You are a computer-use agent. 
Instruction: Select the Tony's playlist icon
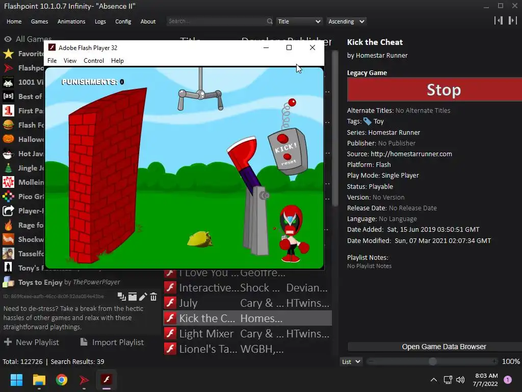(x=8, y=267)
